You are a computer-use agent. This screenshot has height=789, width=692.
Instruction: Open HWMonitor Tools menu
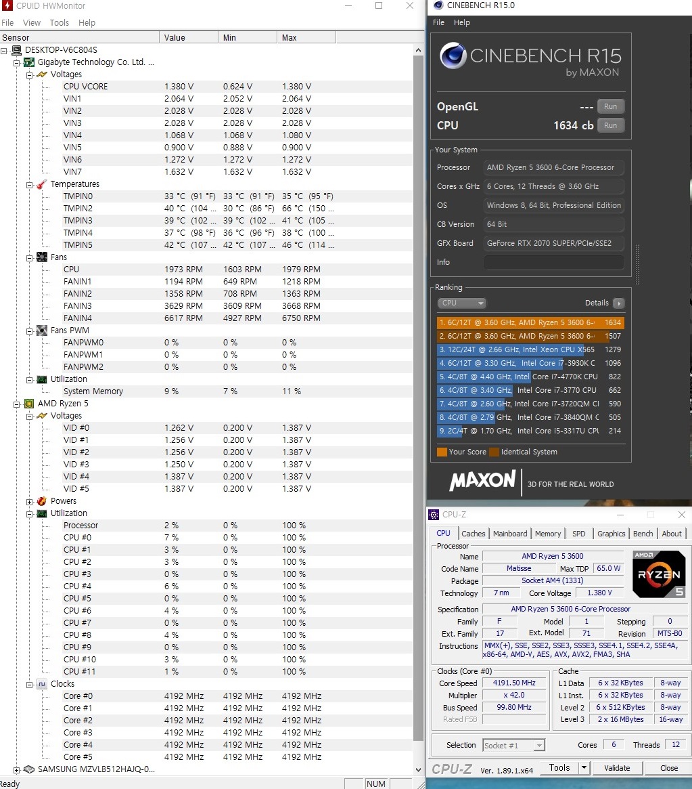(x=60, y=22)
